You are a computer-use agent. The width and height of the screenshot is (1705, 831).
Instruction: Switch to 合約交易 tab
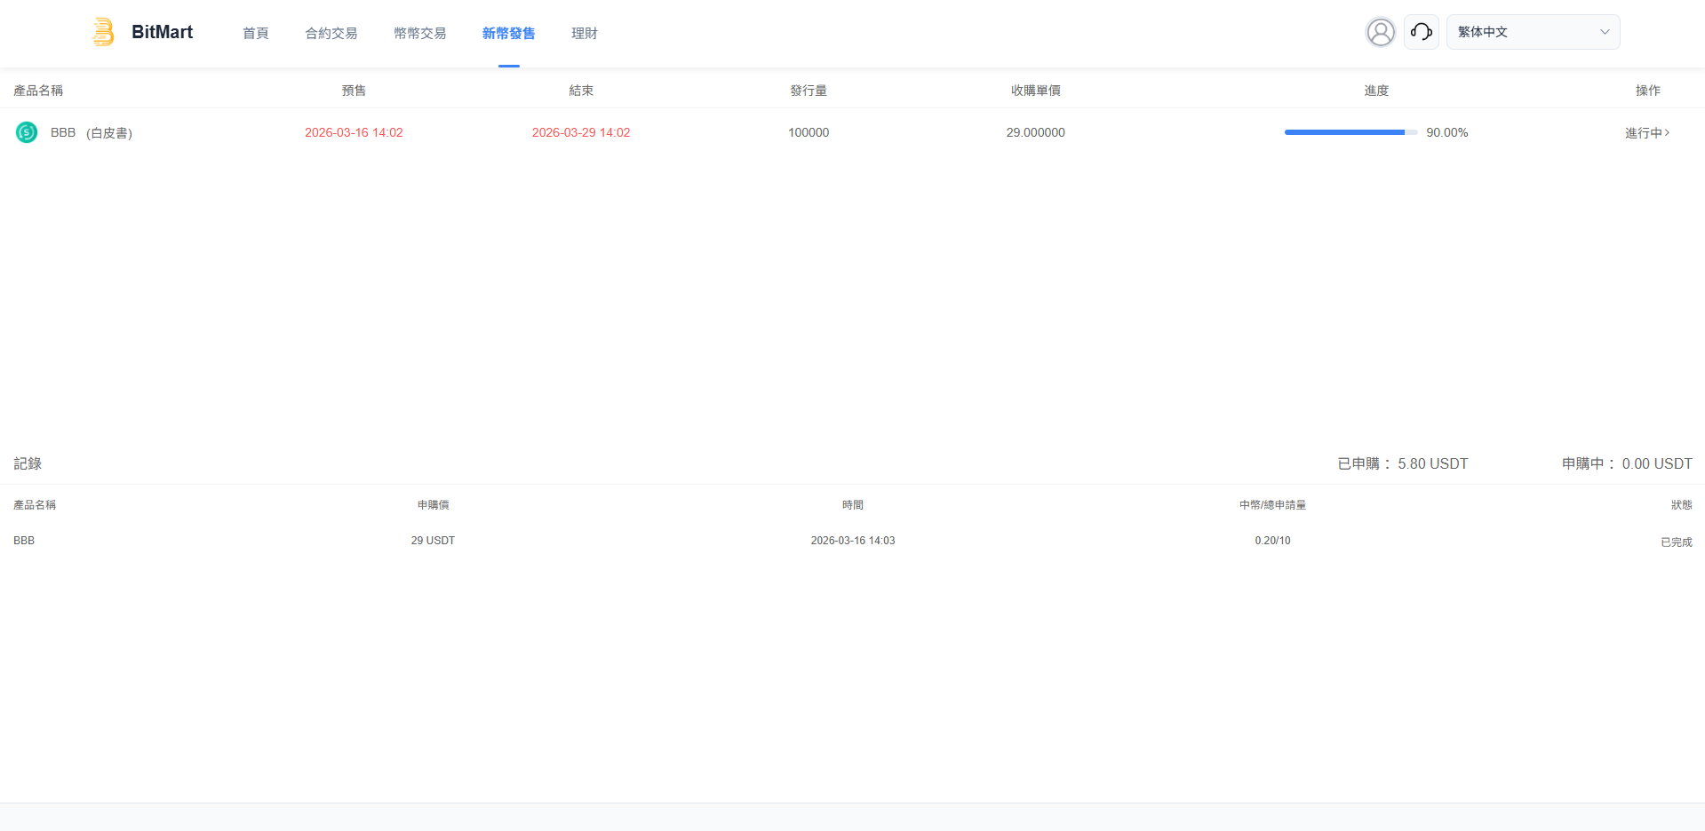point(331,34)
